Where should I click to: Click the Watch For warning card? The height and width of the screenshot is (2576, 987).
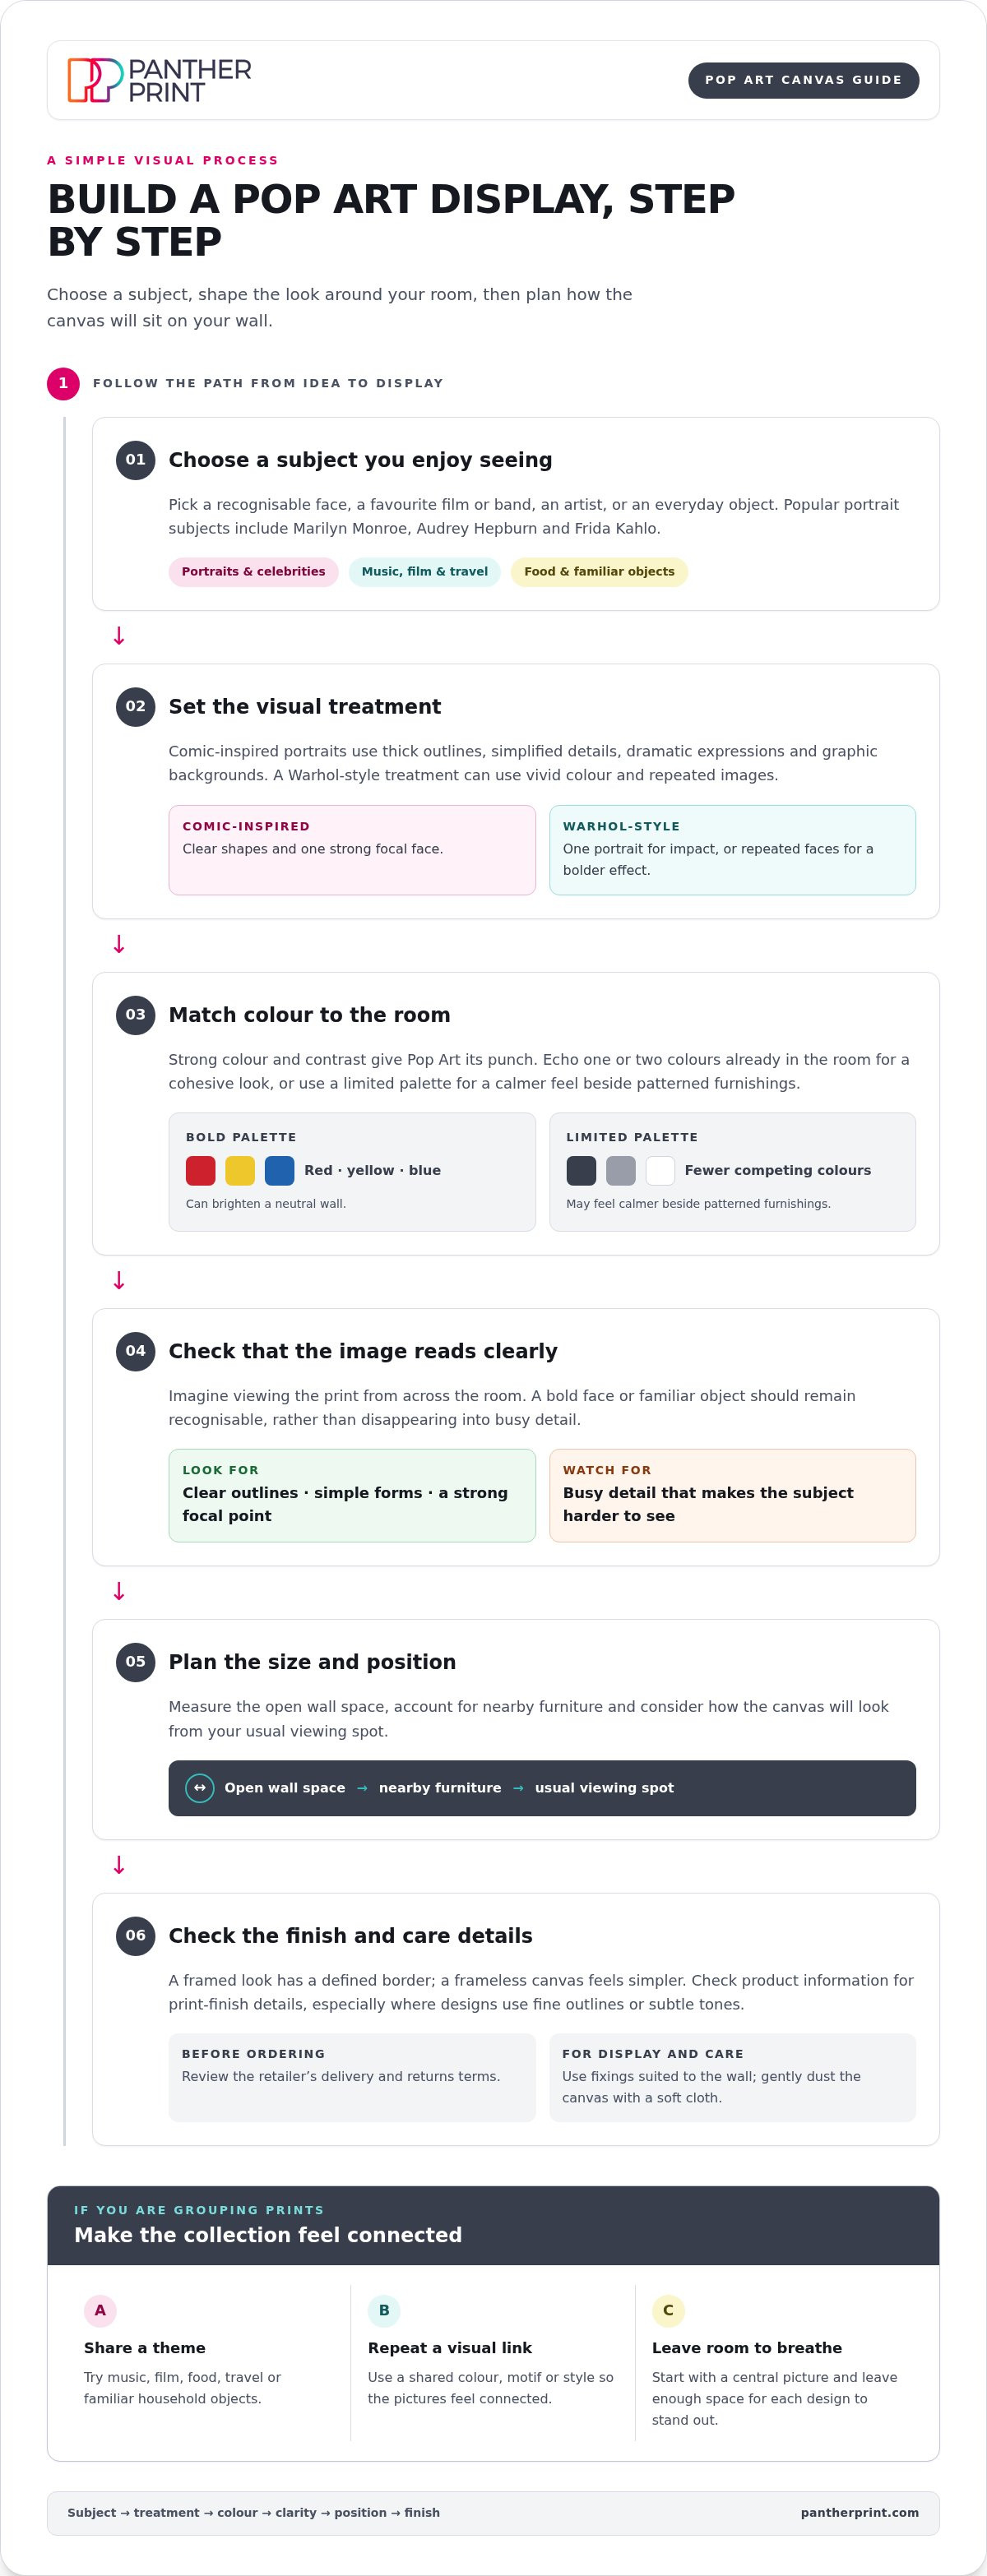(x=732, y=1496)
